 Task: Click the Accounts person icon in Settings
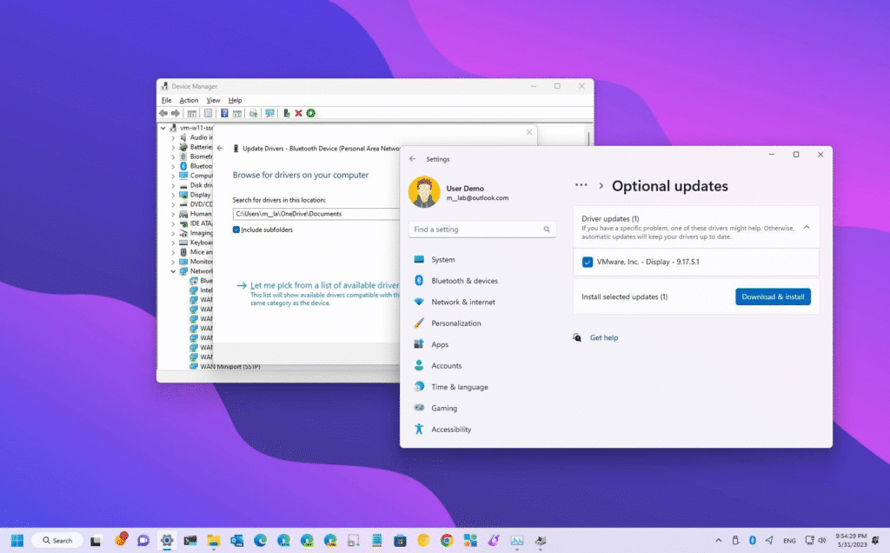419,366
